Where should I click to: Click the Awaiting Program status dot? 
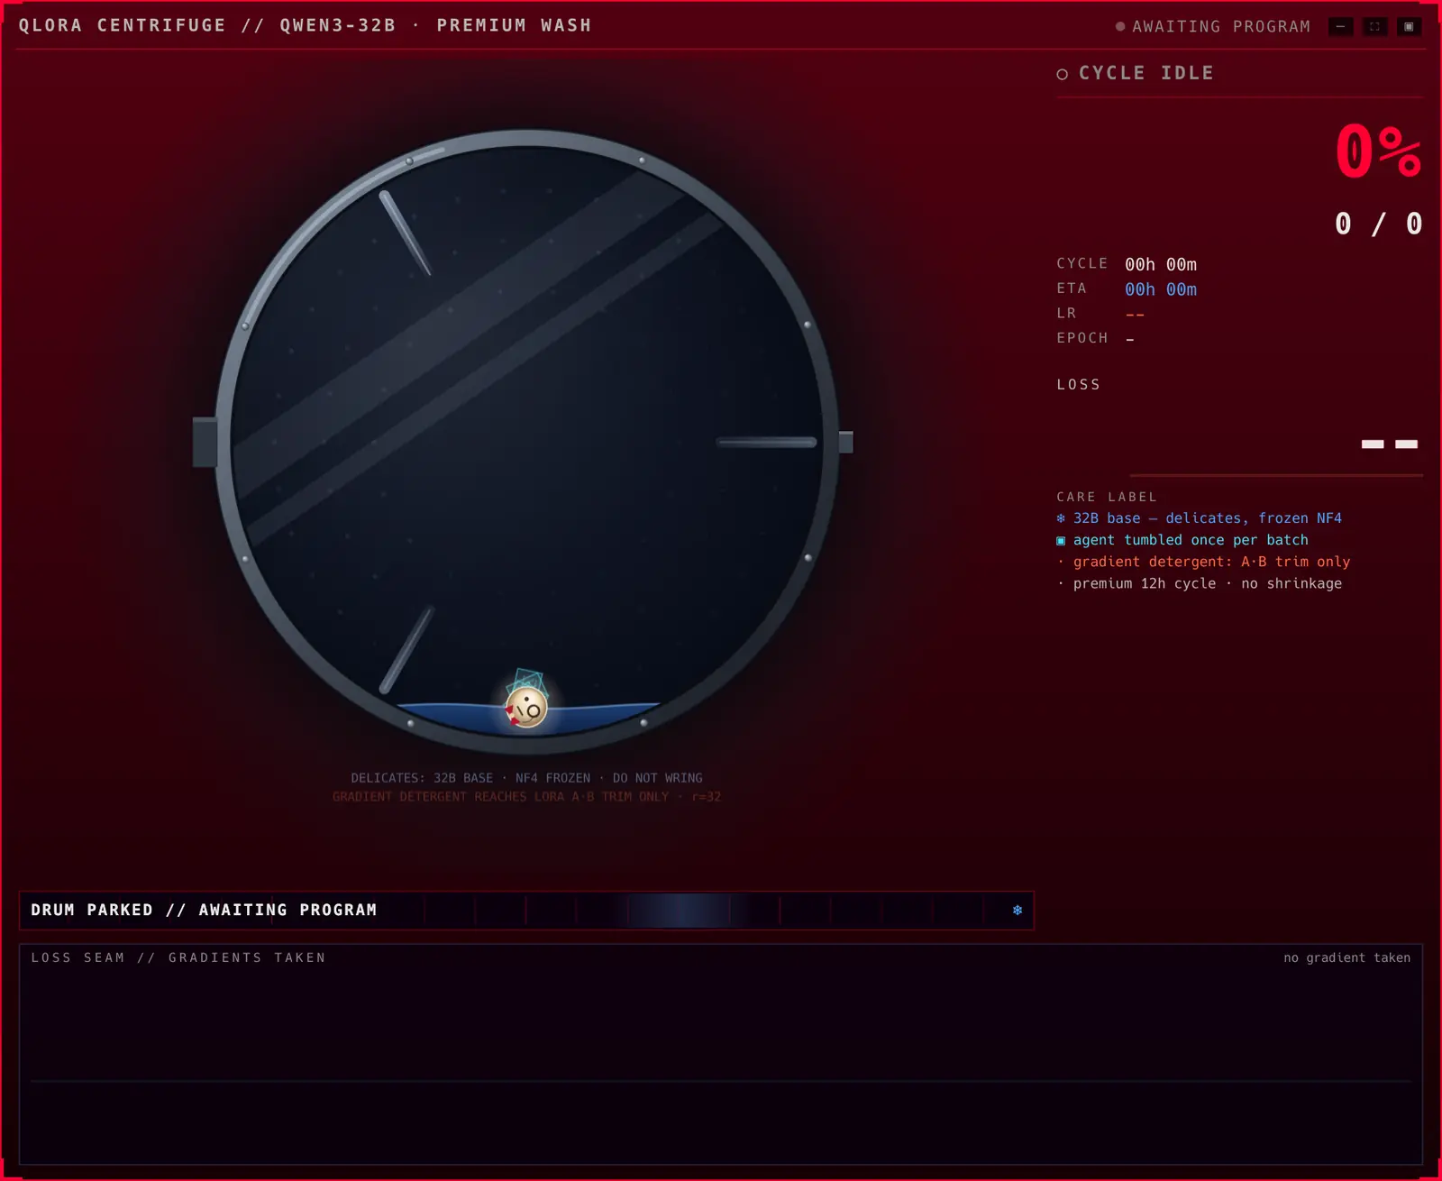click(x=1120, y=26)
